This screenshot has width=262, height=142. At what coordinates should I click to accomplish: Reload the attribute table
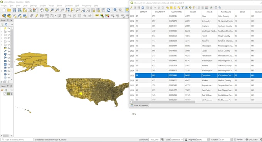click(143, 8)
